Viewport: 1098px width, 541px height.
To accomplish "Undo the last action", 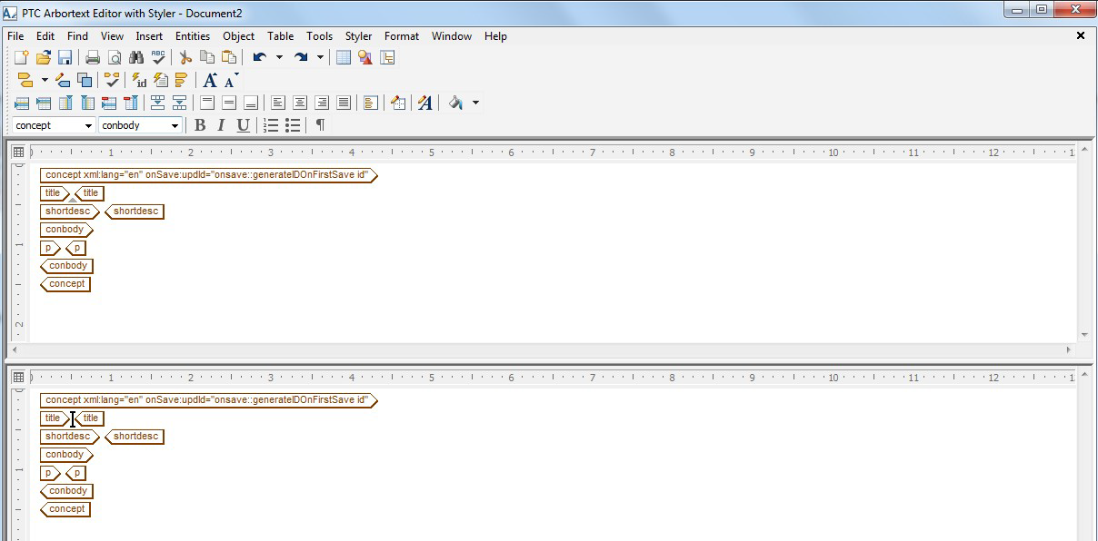I will click(260, 57).
